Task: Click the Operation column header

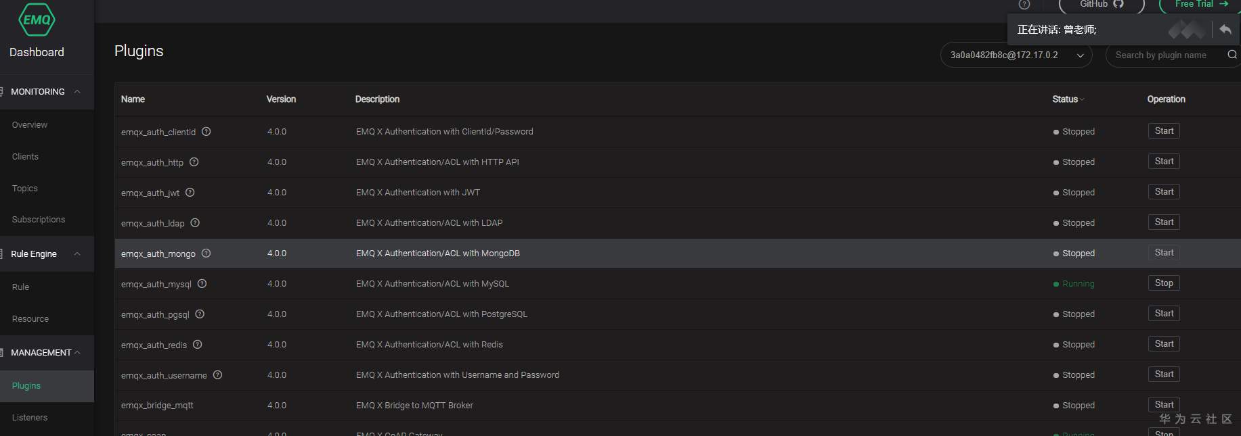Action: coord(1166,99)
